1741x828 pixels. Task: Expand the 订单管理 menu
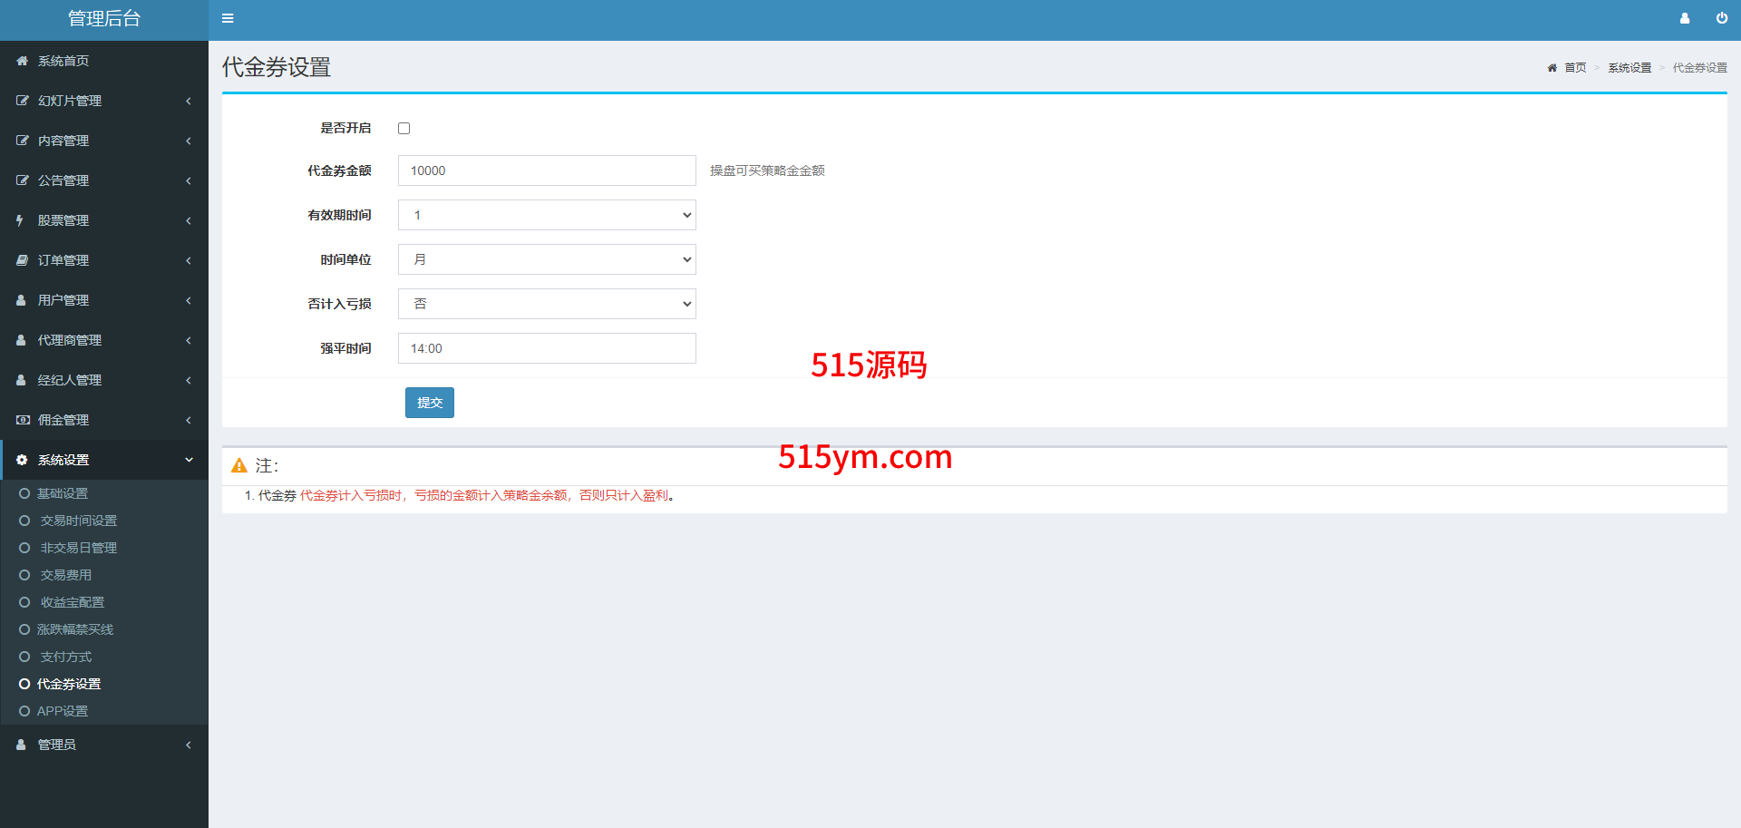[x=104, y=260]
